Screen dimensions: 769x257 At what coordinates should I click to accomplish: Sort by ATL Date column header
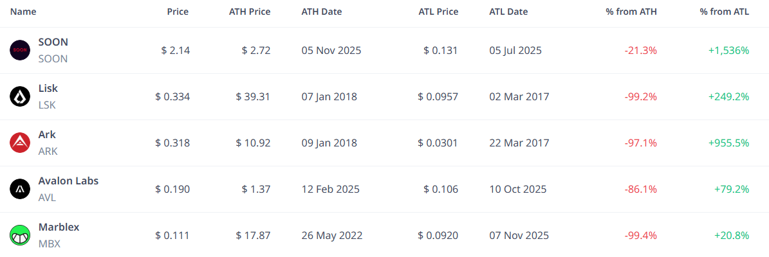point(508,12)
